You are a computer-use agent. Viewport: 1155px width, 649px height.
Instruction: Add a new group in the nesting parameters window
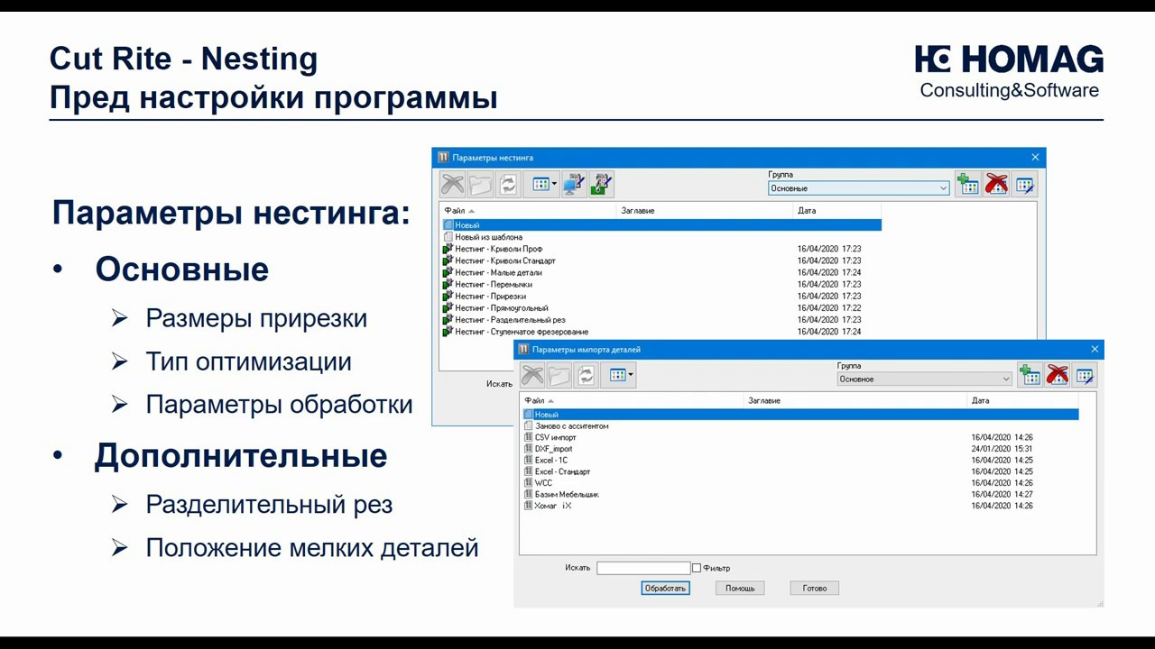click(968, 184)
